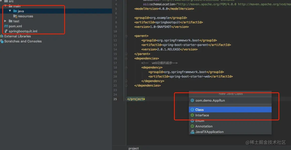Click the opening dependency tag on line 18
Viewport: 291px width, 150px height.
pos(152,67)
